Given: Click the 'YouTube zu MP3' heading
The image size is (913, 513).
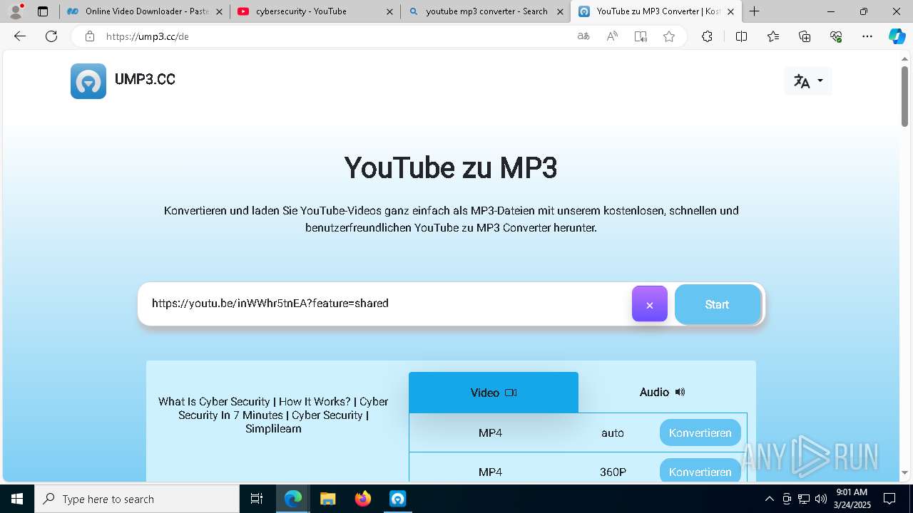Looking at the screenshot, I should click(x=451, y=168).
